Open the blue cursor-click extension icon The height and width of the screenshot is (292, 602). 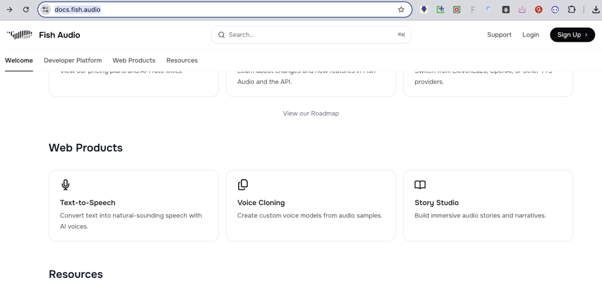[x=489, y=9]
